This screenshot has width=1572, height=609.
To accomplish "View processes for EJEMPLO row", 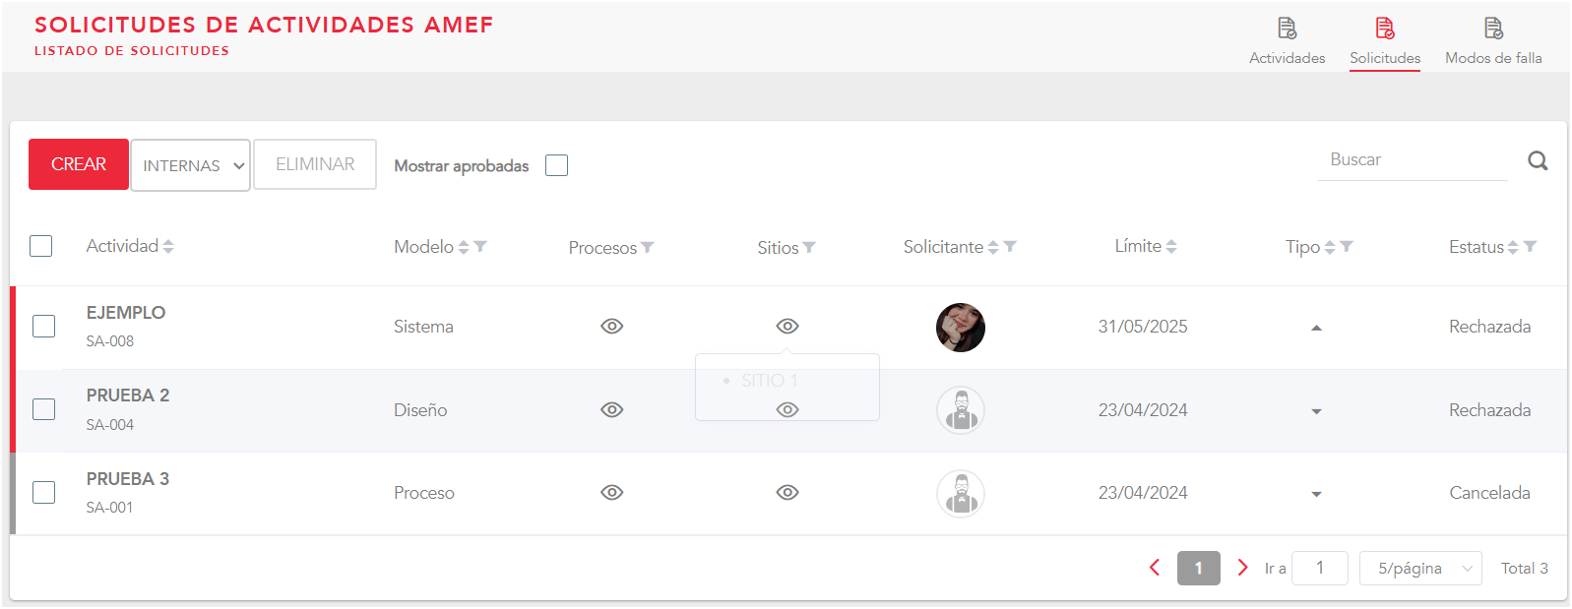I will point(611,327).
